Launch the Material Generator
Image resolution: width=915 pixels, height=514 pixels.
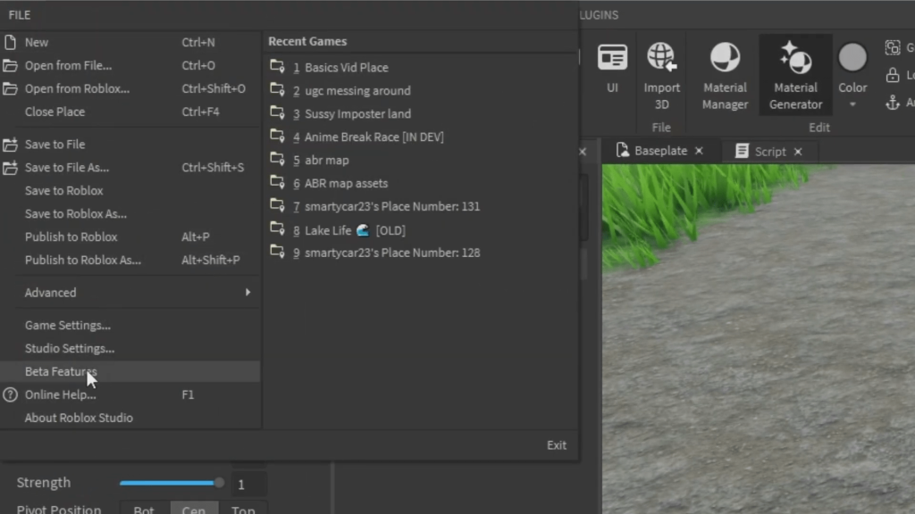tap(795, 76)
